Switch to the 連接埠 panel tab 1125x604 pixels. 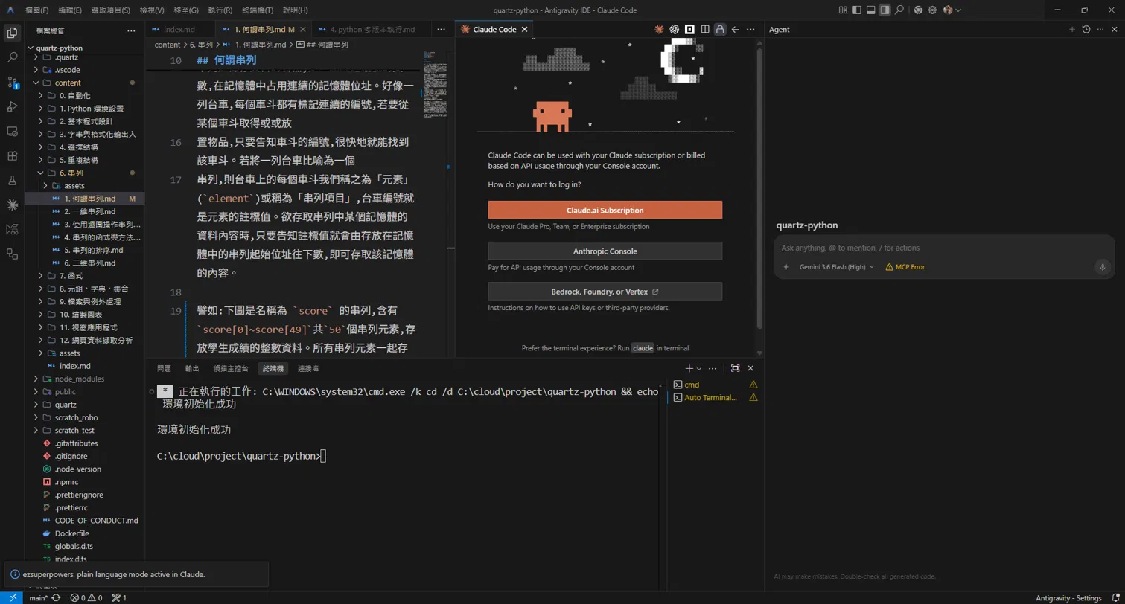(308, 368)
